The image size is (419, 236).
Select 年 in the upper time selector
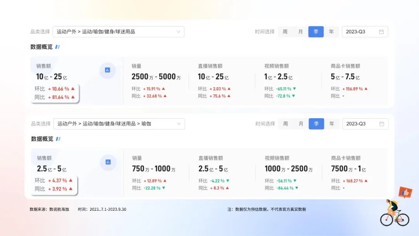(x=331, y=32)
